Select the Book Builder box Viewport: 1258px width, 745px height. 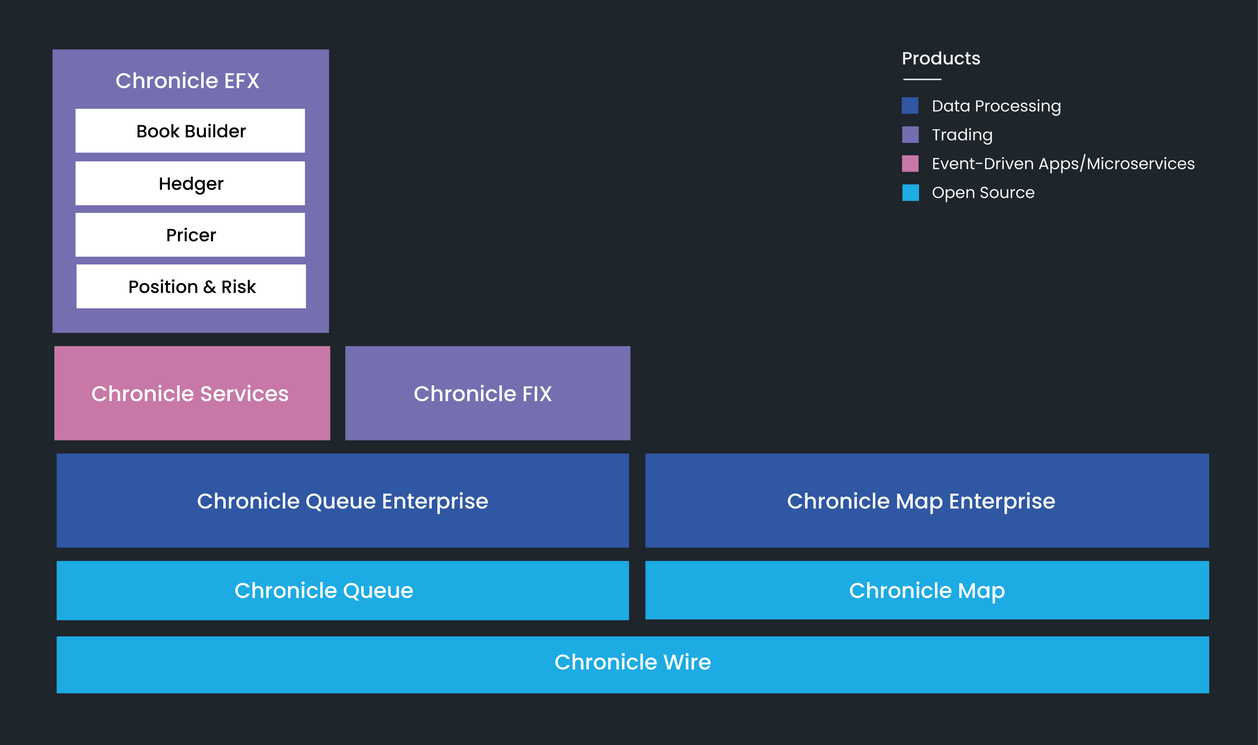190,130
